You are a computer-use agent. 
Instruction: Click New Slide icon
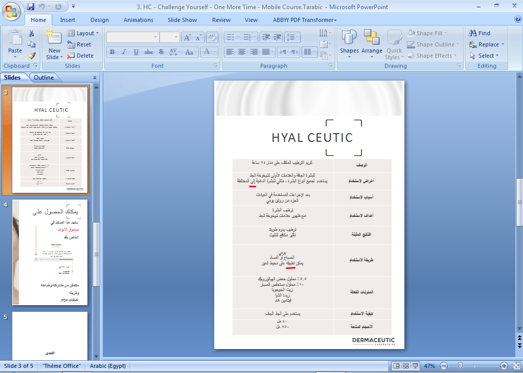pyautogui.click(x=54, y=38)
